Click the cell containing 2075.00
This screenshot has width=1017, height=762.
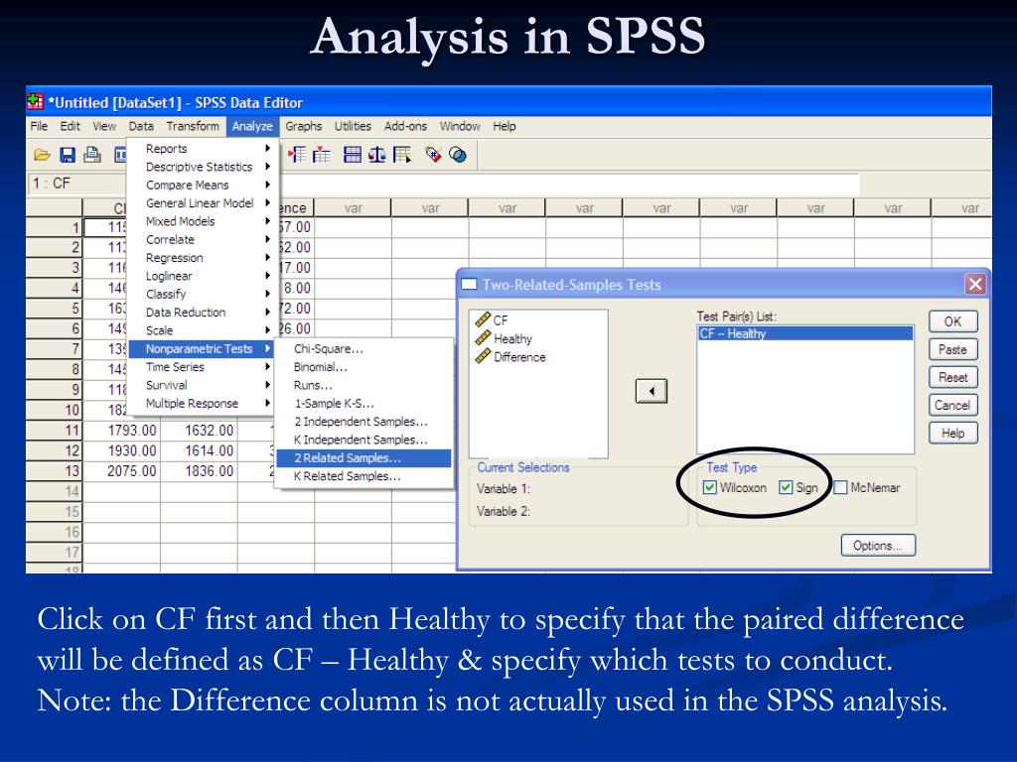pyautogui.click(x=122, y=471)
